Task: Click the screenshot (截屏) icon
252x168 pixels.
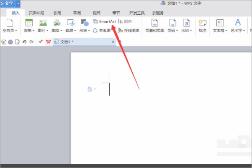Action: point(71,23)
